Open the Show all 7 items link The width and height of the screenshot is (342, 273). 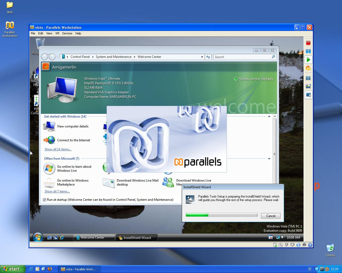(57, 191)
